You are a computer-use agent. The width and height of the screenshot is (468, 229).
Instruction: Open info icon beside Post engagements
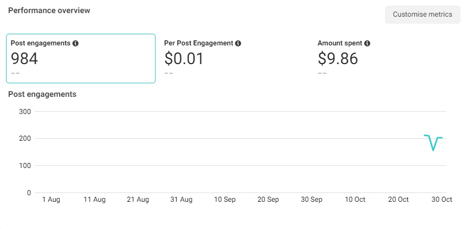pyautogui.click(x=75, y=43)
